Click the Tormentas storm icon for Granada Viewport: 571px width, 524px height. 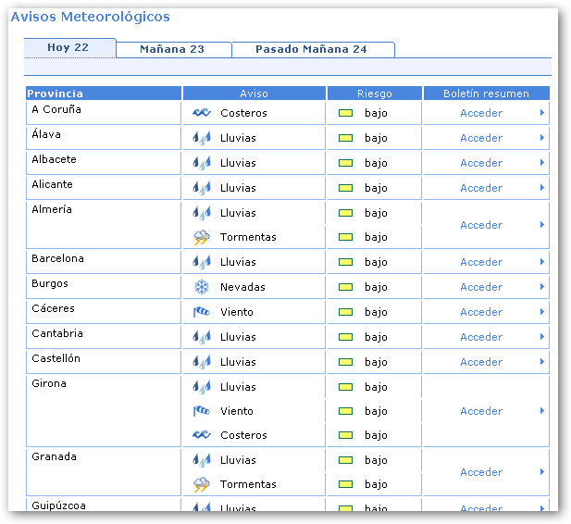point(201,484)
